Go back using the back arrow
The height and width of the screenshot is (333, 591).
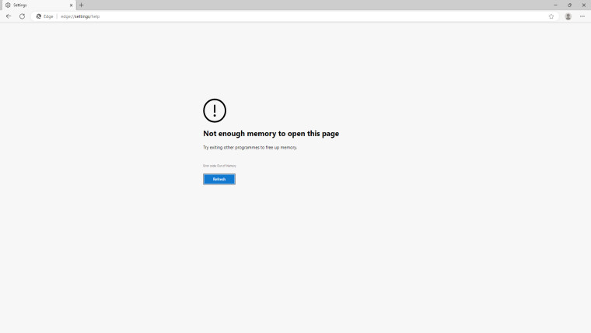click(x=9, y=16)
